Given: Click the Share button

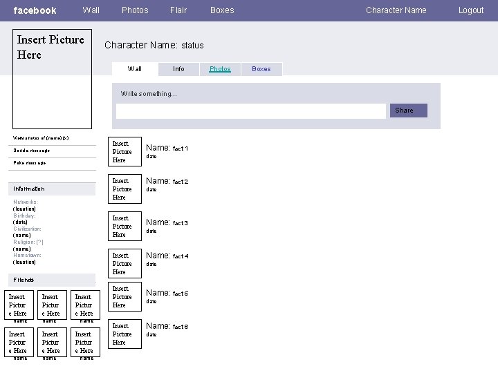Looking at the screenshot, I should pyautogui.click(x=409, y=111).
